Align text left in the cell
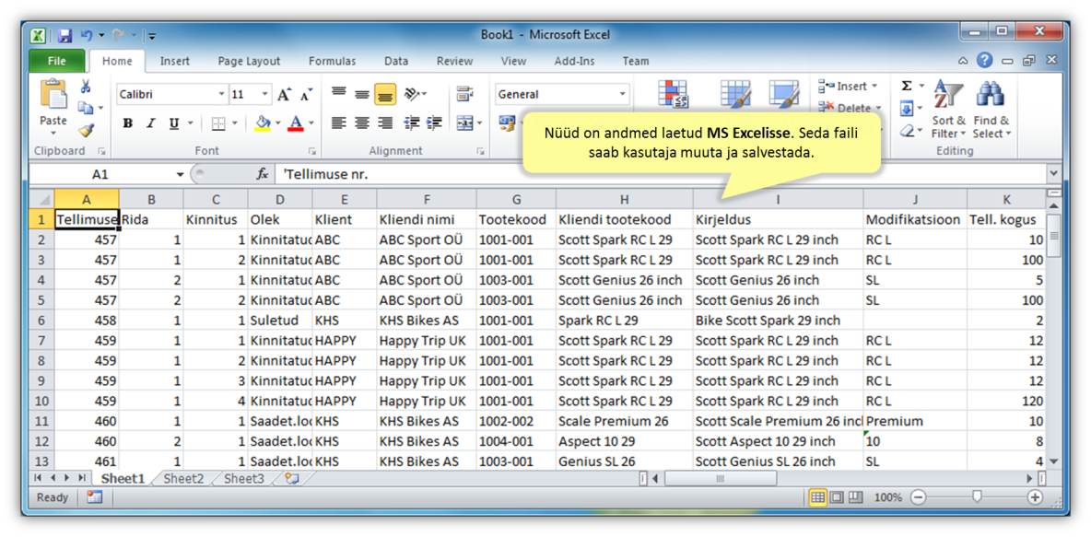The image size is (1091, 537). 339,123
